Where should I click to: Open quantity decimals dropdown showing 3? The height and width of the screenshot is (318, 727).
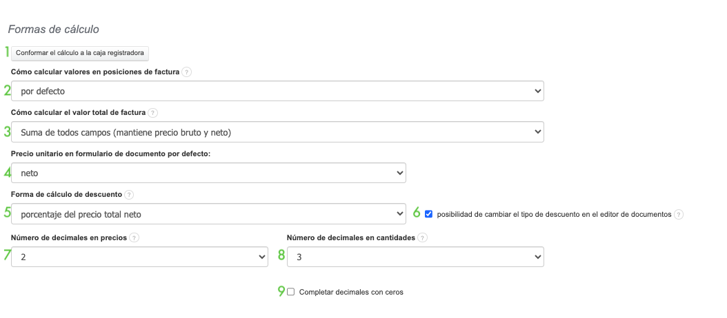(415, 257)
